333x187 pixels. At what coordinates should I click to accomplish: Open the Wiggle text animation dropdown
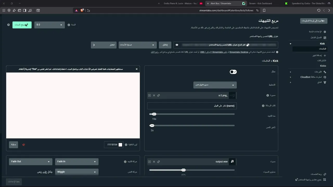pos(77,172)
